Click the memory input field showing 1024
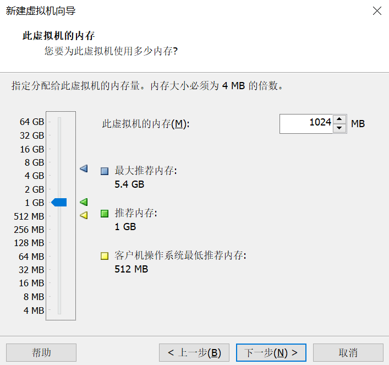 point(306,124)
